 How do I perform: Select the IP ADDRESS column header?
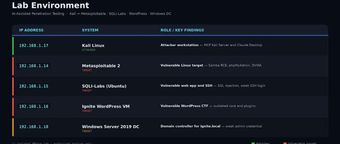[x=31, y=30]
